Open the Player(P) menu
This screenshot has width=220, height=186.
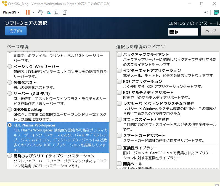11,12
